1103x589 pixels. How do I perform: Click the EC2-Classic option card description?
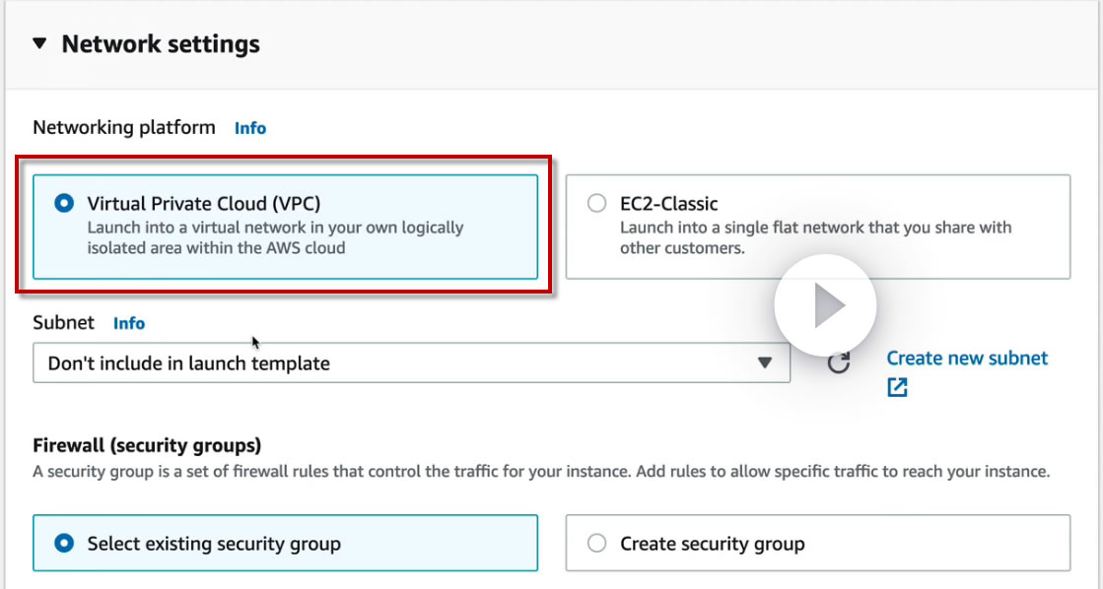tap(815, 238)
